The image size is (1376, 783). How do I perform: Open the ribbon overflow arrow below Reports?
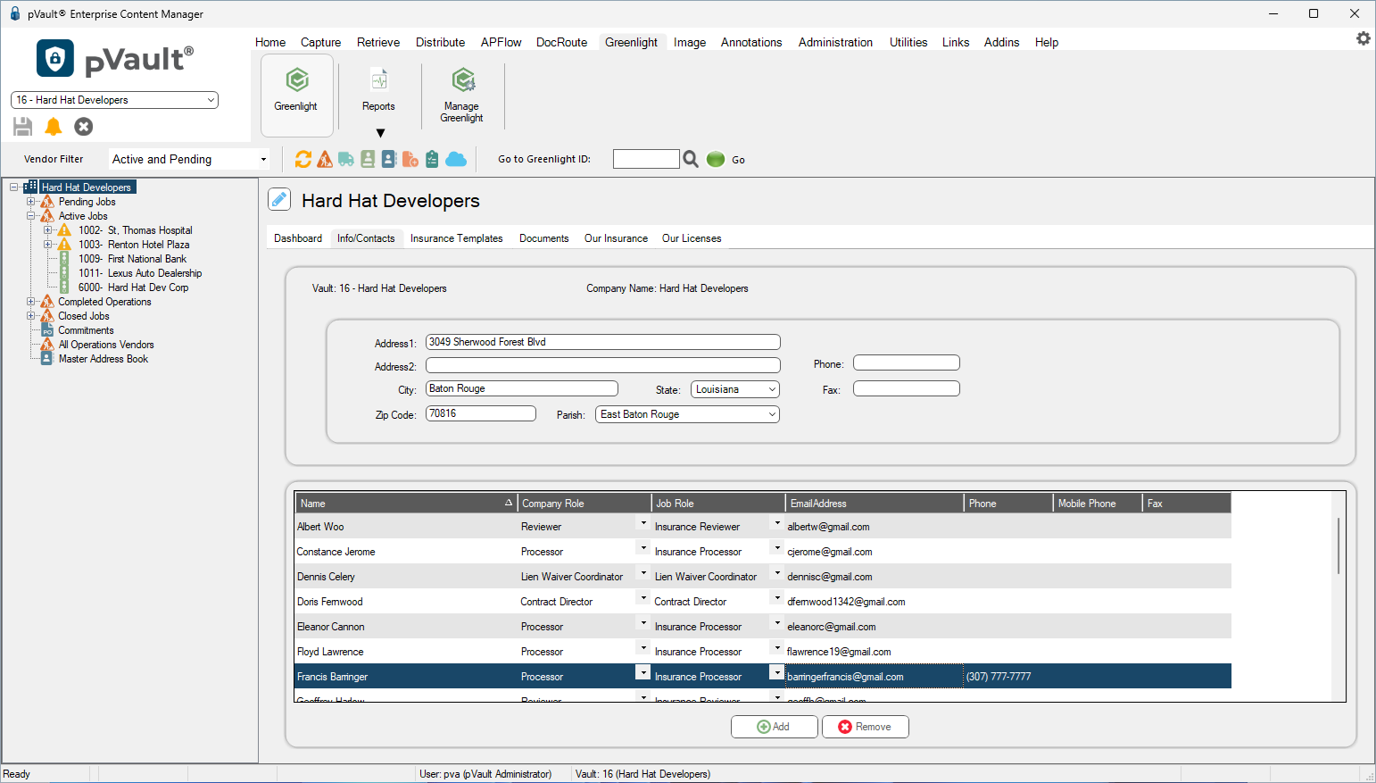[380, 133]
